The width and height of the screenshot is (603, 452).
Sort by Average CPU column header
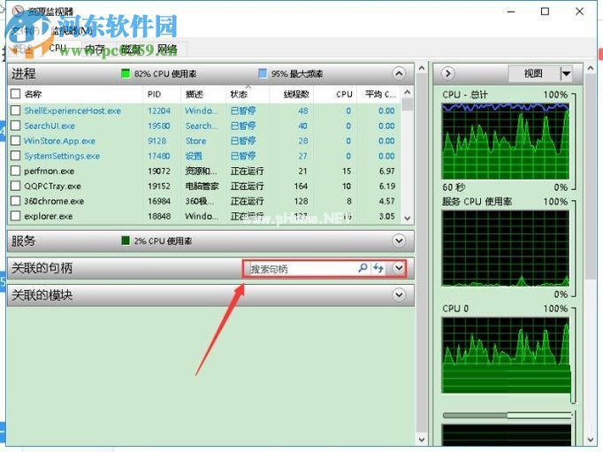click(x=380, y=95)
